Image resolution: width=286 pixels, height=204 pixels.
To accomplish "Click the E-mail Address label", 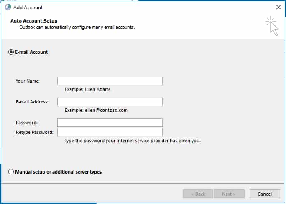I will point(32,102).
